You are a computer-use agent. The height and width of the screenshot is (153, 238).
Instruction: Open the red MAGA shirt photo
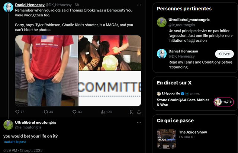(x=46, y=71)
